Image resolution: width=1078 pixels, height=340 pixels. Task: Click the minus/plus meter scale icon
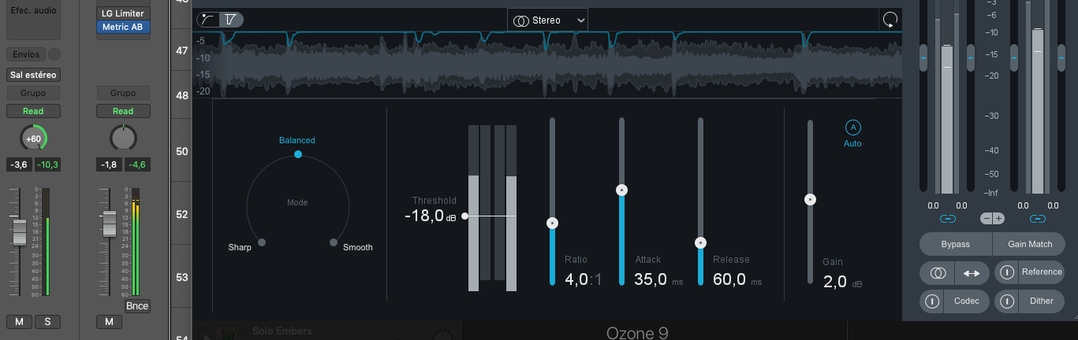992,218
